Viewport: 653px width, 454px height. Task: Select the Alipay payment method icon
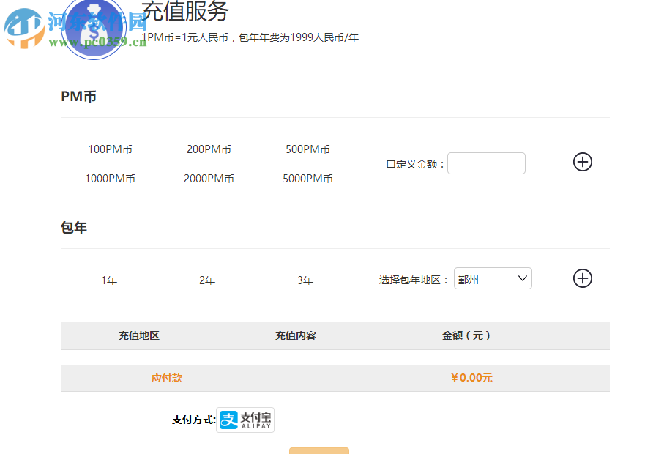click(245, 420)
